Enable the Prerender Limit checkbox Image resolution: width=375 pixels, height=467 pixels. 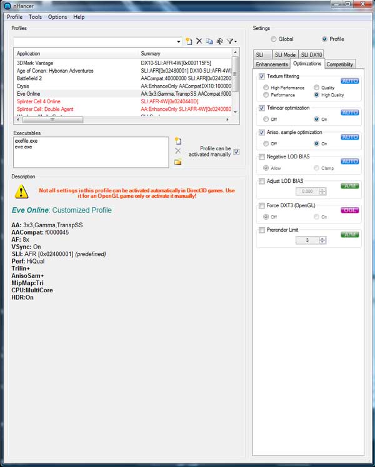[x=262, y=230]
